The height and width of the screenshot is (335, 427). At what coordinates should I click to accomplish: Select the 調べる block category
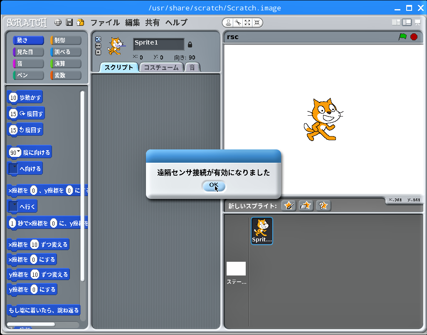[x=66, y=52]
